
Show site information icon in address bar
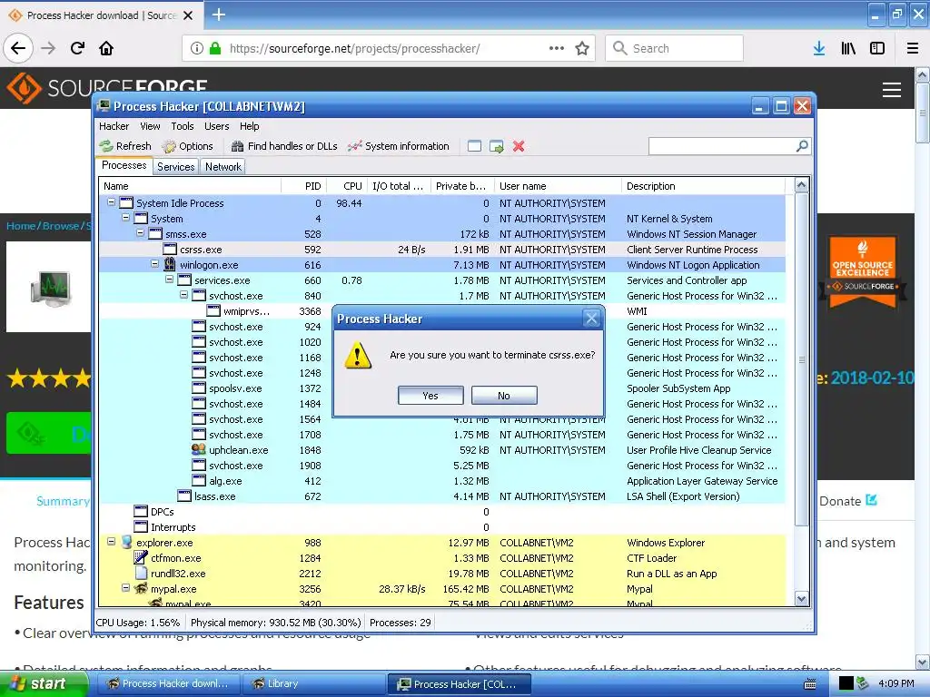coord(196,48)
